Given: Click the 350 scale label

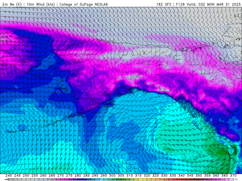Looking at the screenshot, I should coord(199,176).
